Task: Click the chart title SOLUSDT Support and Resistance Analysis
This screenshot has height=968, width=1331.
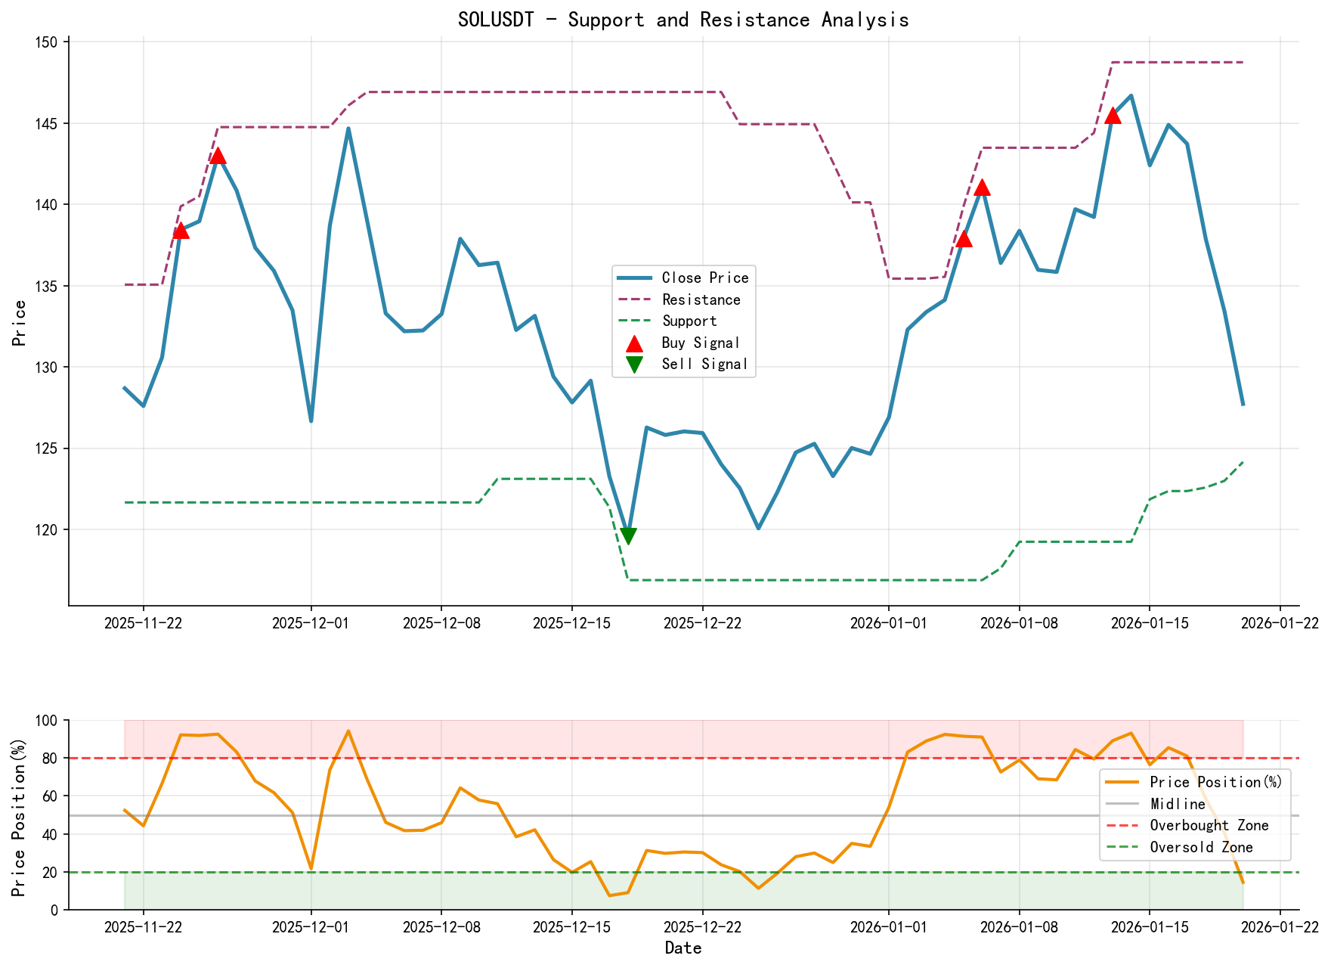Action: coord(684,19)
